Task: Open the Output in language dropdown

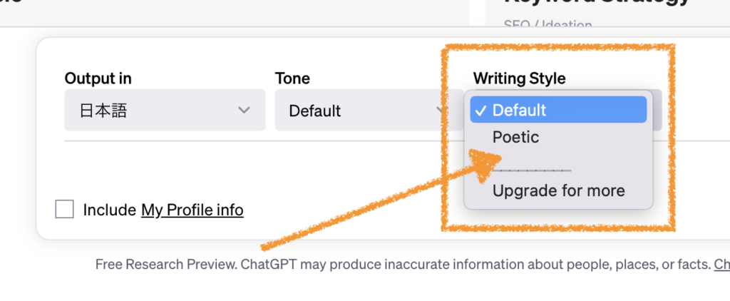Action: pyautogui.click(x=165, y=110)
